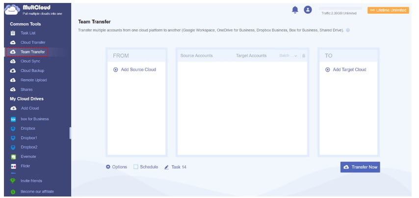Click the info icon after the description
The width and height of the screenshot is (419, 198).
point(348,30)
